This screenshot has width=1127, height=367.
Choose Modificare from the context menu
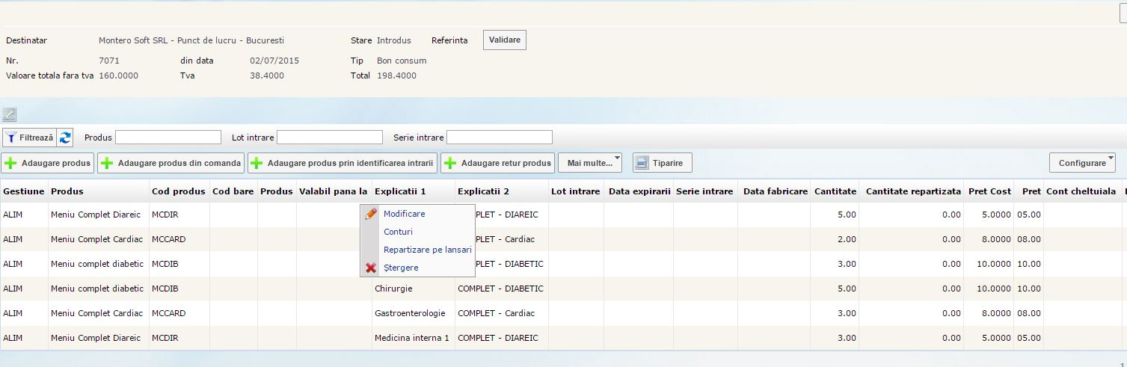(x=404, y=214)
